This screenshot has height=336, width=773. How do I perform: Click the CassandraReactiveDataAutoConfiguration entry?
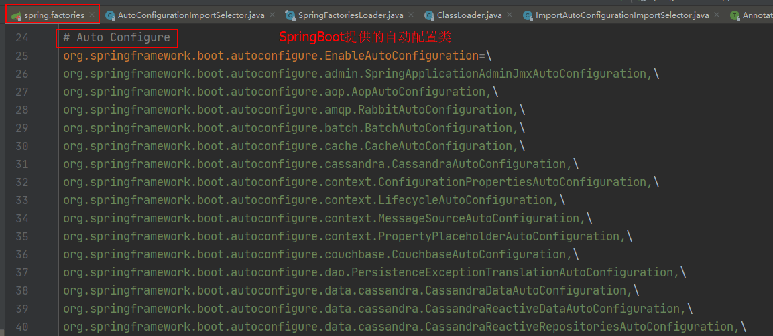click(x=378, y=309)
